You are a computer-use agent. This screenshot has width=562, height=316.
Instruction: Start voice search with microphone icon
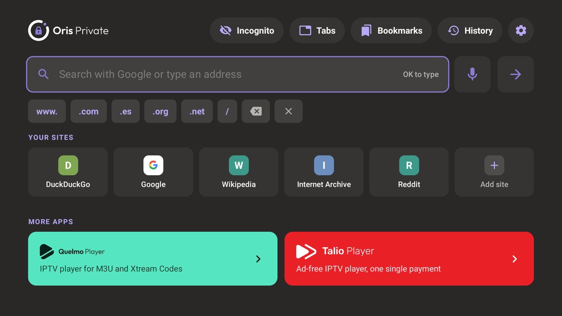tap(472, 74)
